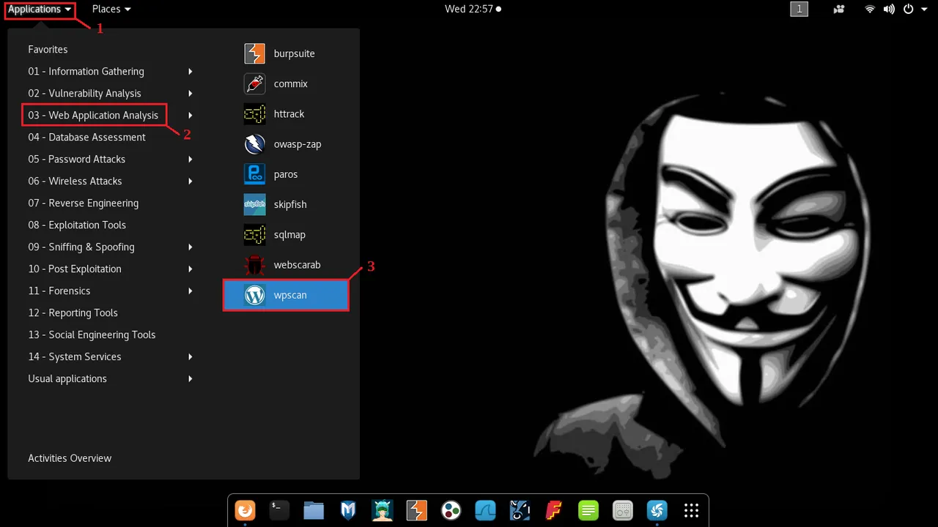This screenshot has width=938, height=527.
Task: Open the Terminal from the dock
Action: pos(279,510)
